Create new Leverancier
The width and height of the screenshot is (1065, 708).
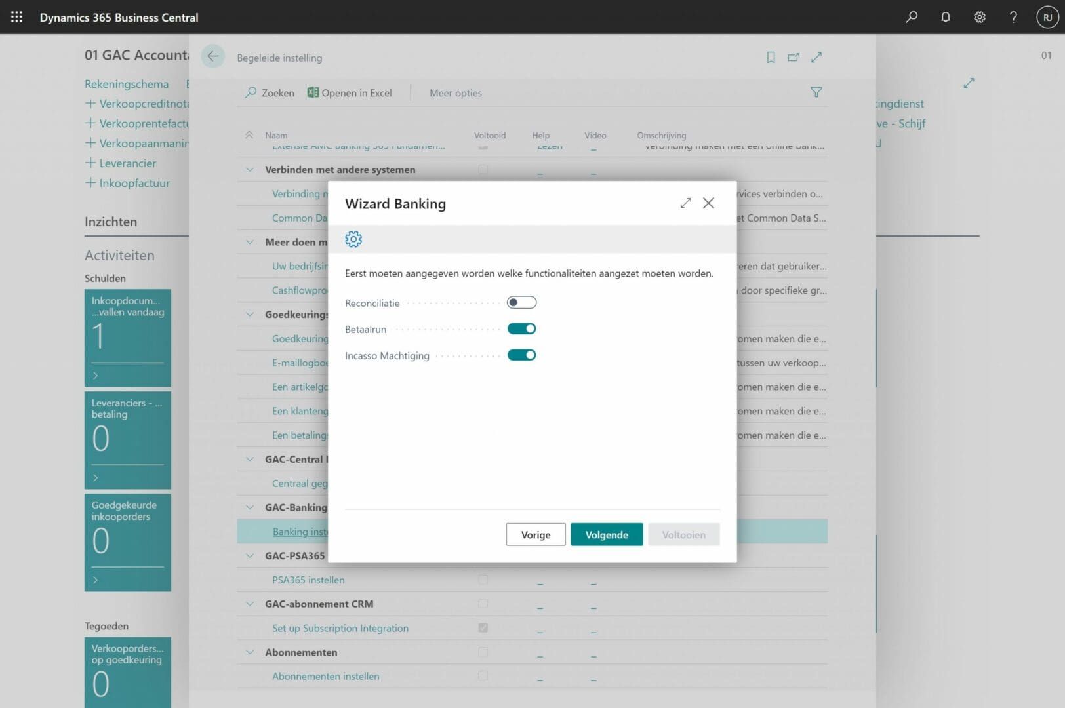[121, 163]
